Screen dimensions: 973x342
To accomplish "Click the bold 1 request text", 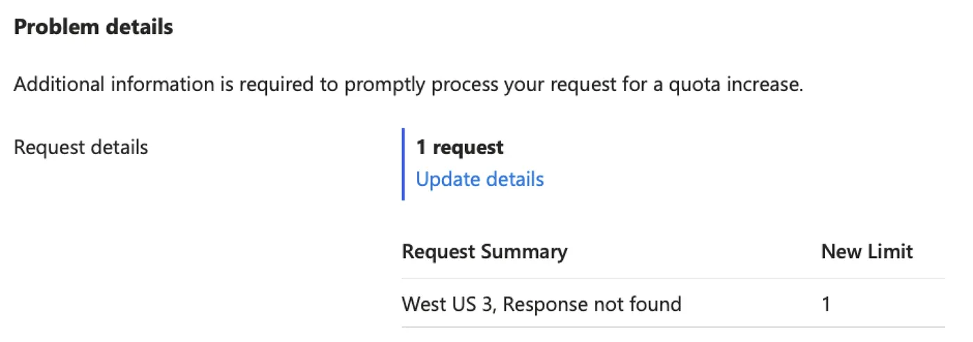I will pyautogui.click(x=459, y=147).
